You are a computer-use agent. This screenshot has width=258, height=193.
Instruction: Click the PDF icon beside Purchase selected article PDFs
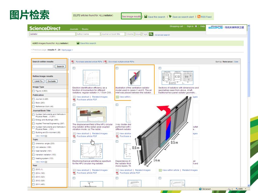point(73,62)
